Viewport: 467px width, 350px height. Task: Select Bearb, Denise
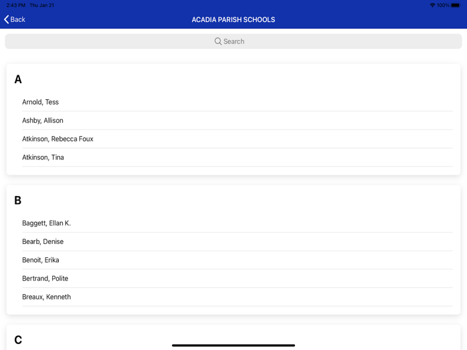tap(238, 241)
